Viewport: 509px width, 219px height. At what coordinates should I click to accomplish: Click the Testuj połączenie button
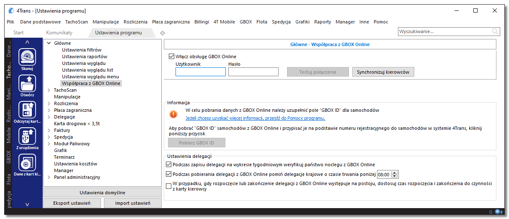coord(318,72)
